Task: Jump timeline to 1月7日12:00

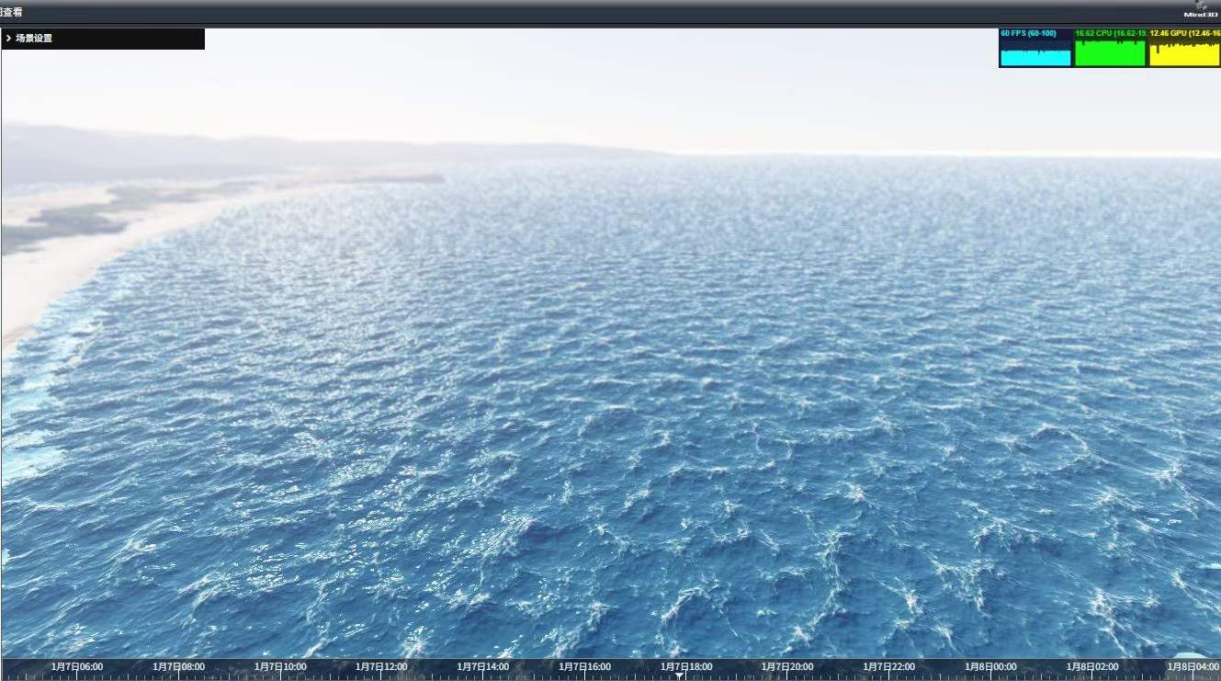Action: (381, 667)
